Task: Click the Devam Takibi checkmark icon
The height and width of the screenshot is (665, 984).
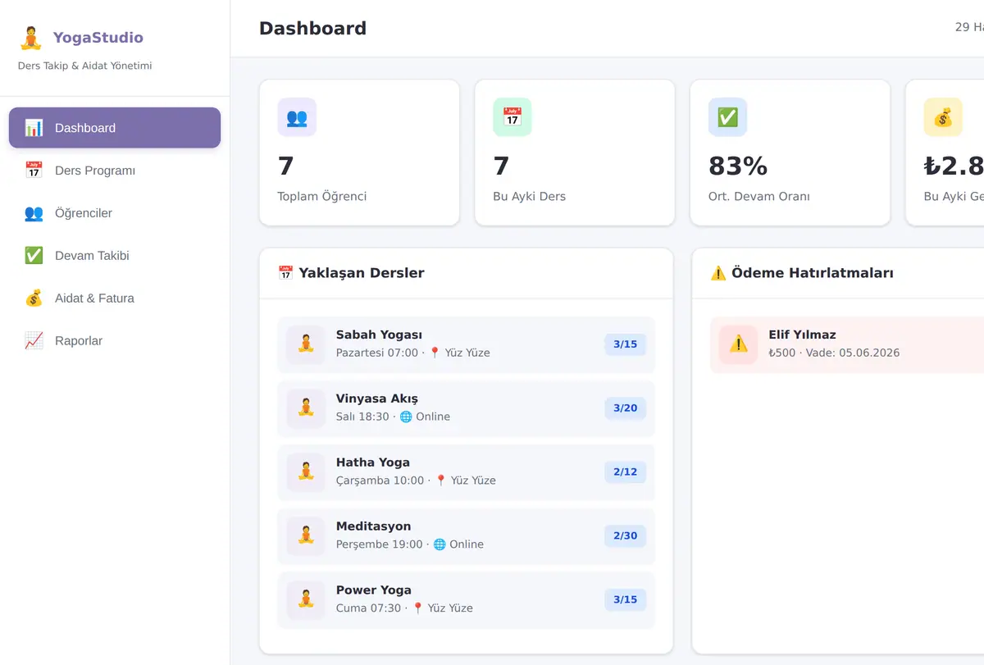Action: point(34,256)
